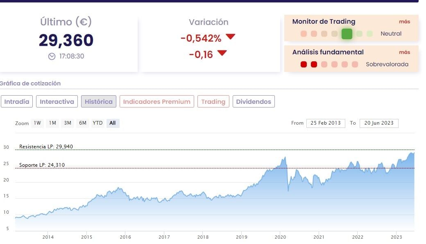The image size is (426, 244).
Task: Select the YTD zoom range
Action: (97, 123)
